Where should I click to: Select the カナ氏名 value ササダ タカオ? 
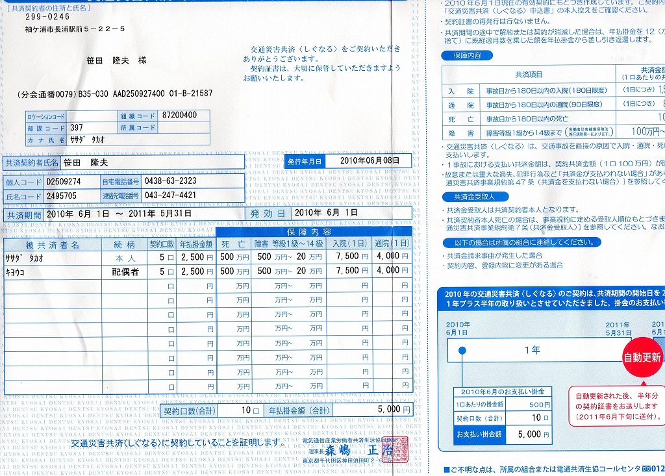pos(87,139)
